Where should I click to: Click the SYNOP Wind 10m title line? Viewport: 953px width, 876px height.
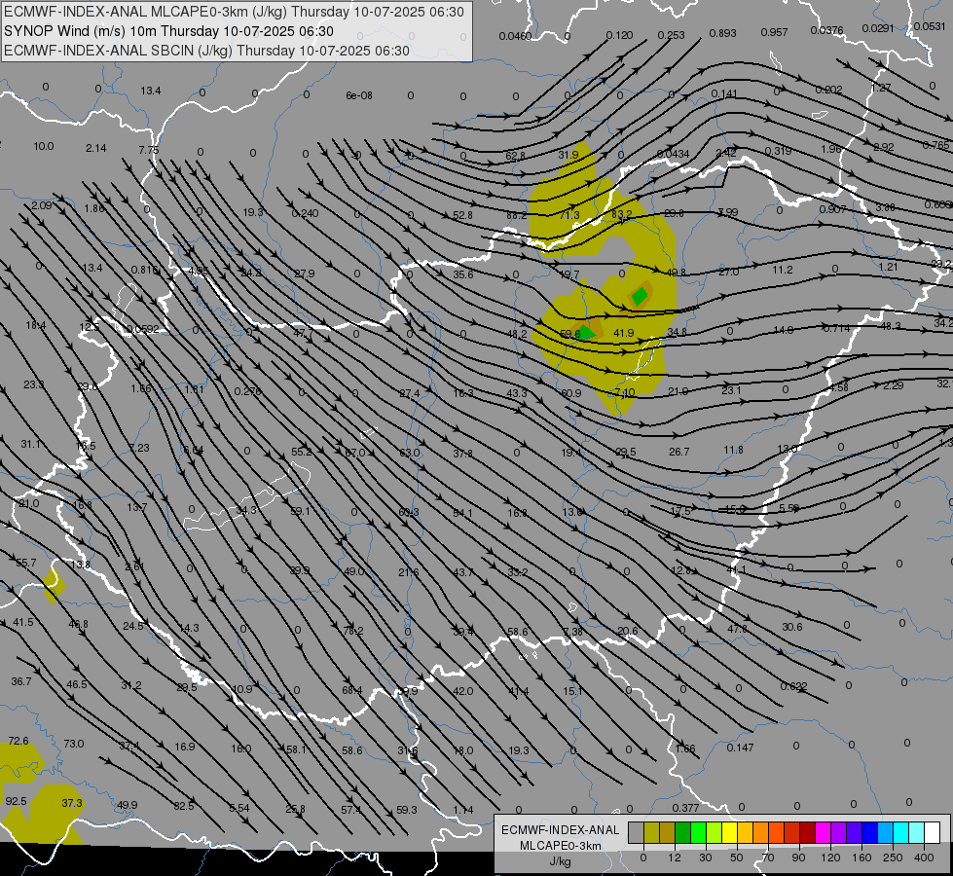[169, 31]
